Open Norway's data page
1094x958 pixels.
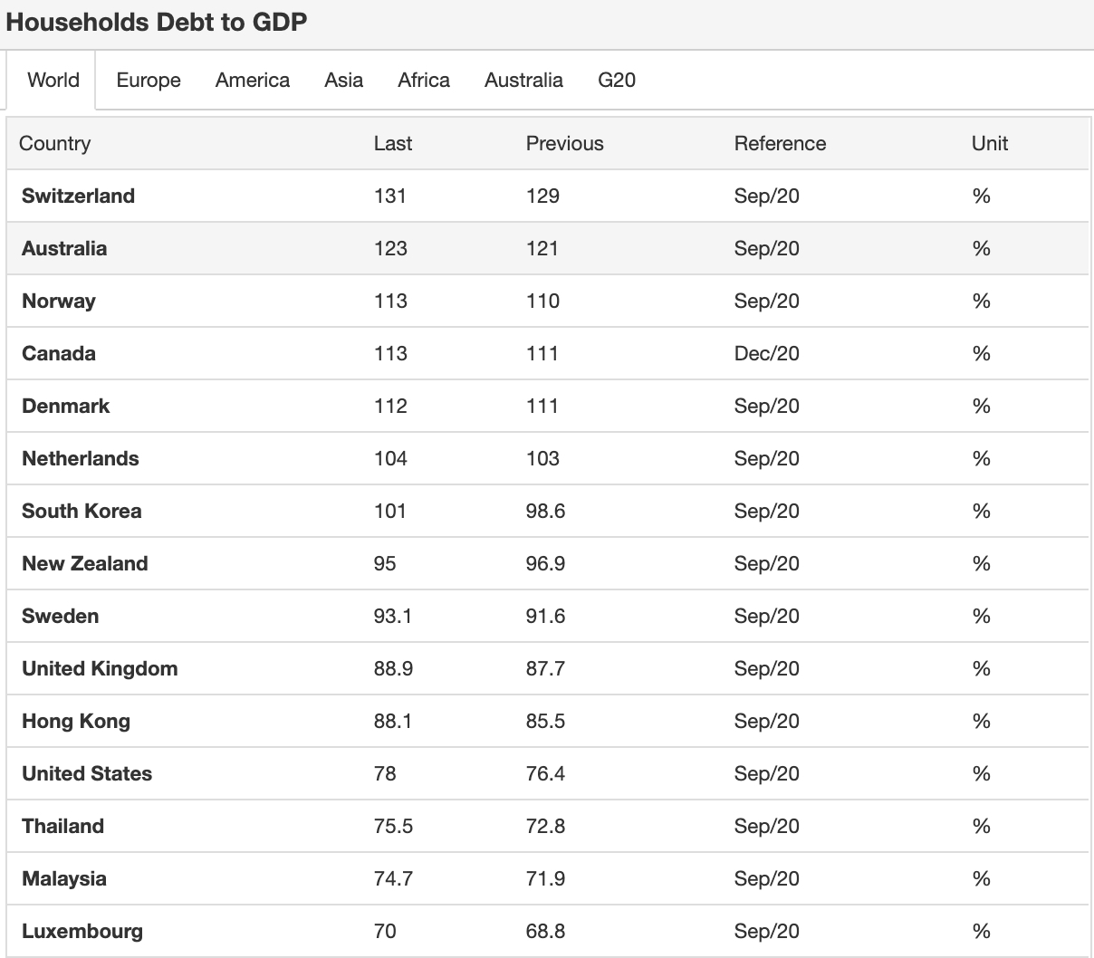[59, 302]
